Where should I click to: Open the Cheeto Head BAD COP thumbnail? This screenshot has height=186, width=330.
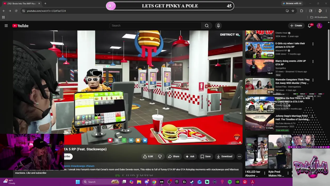pyautogui.click(x=260, y=36)
